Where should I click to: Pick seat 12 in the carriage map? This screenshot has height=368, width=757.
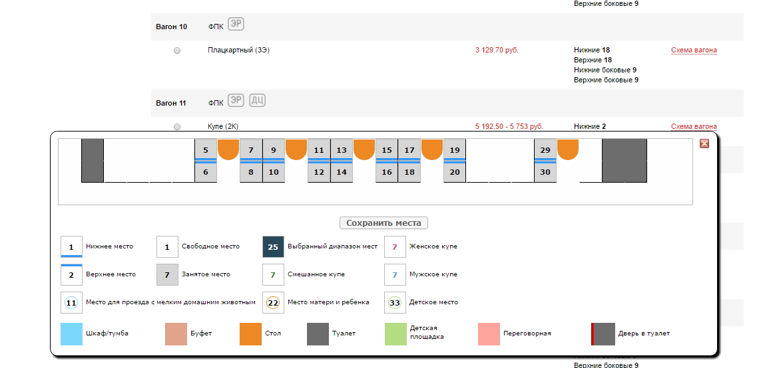point(319,173)
